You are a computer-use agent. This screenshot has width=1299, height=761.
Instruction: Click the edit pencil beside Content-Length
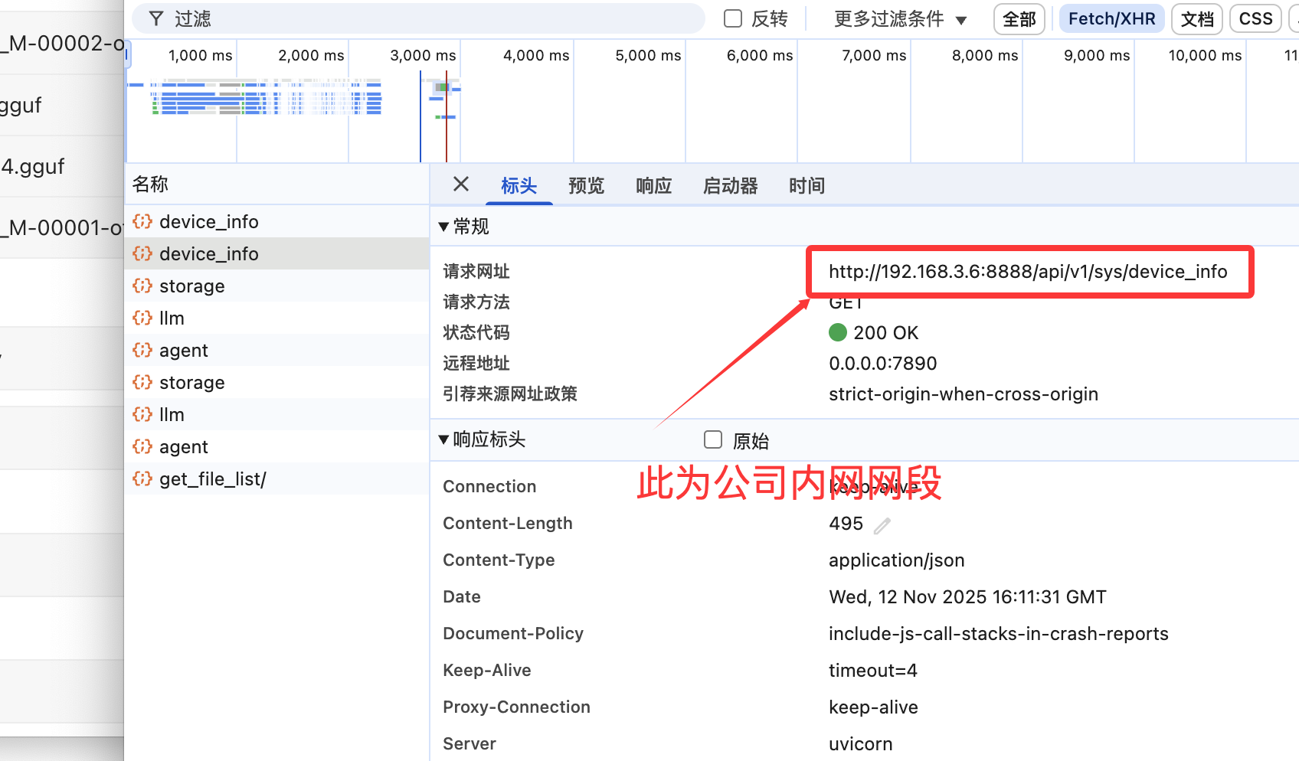tap(882, 525)
